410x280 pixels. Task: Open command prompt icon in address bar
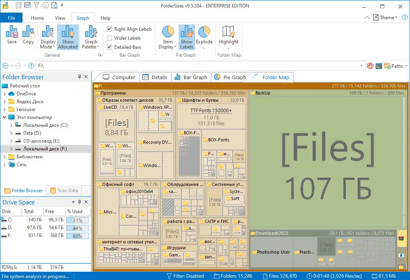click(x=378, y=66)
